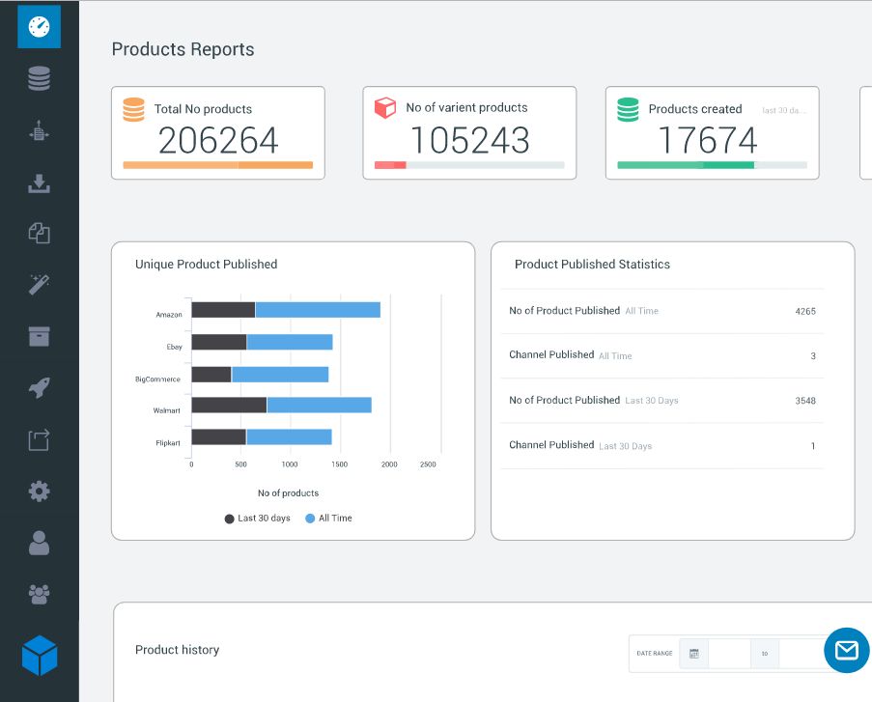Open the download tray sidebar icon
The height and width of the screenshot is (702, 872).
coord(39,183)
